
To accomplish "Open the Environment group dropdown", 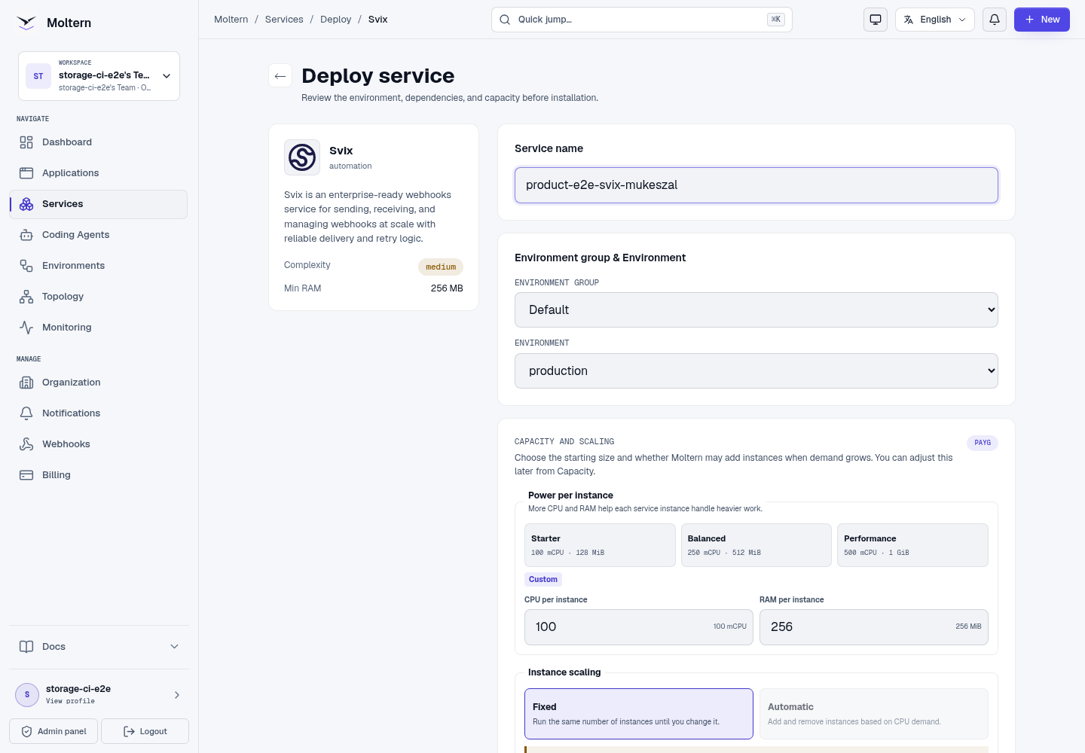I will coord(756,310).
